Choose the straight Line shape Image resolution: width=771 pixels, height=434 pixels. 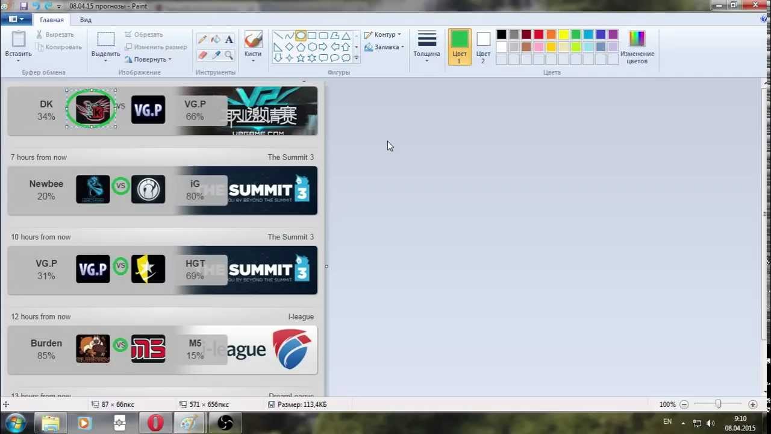278,36
